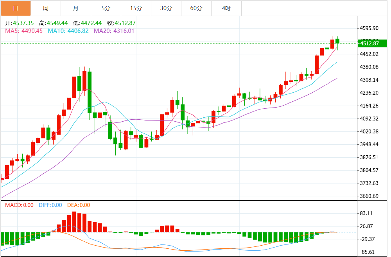
Task: Click the MA5 indicator label
Action: point(23,31)
